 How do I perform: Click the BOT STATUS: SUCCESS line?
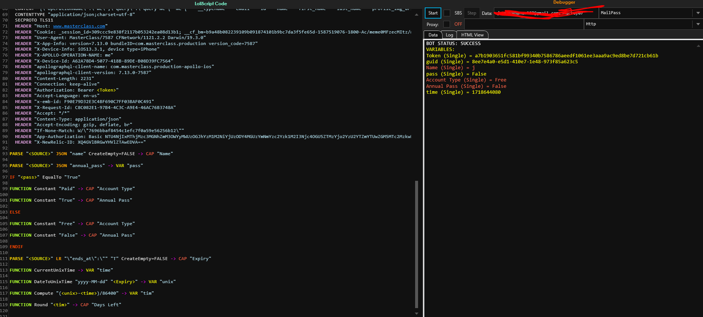(453, 43)
